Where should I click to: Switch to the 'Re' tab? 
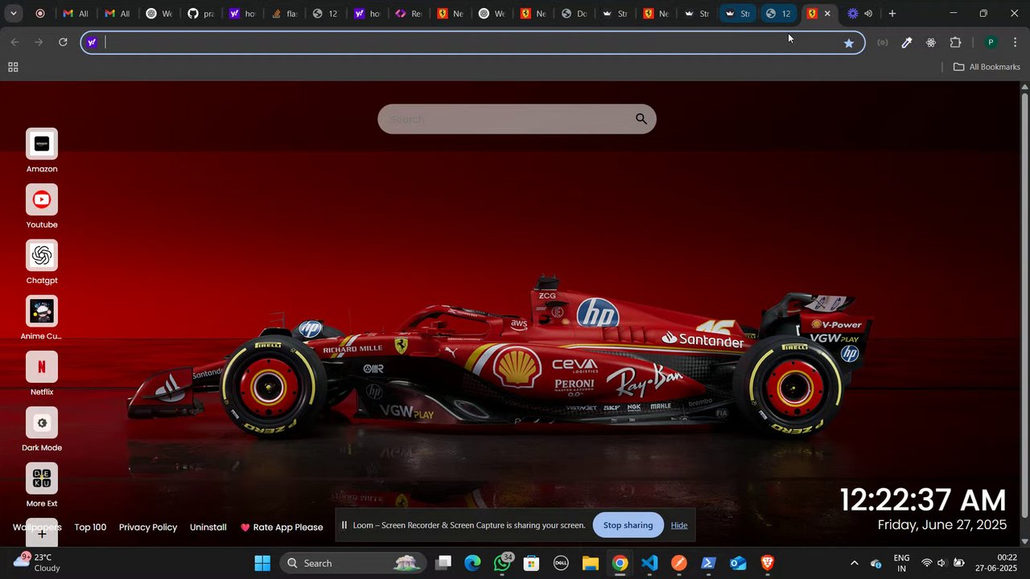(x=409, y=13)
